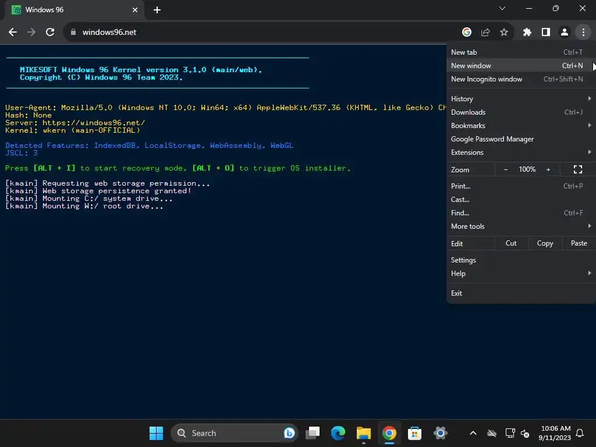Image resolution: width=596 pixels, height=447 pixels.
Task: Open the clock showing 10:06 AM
Action: click(x=555, y=433)
